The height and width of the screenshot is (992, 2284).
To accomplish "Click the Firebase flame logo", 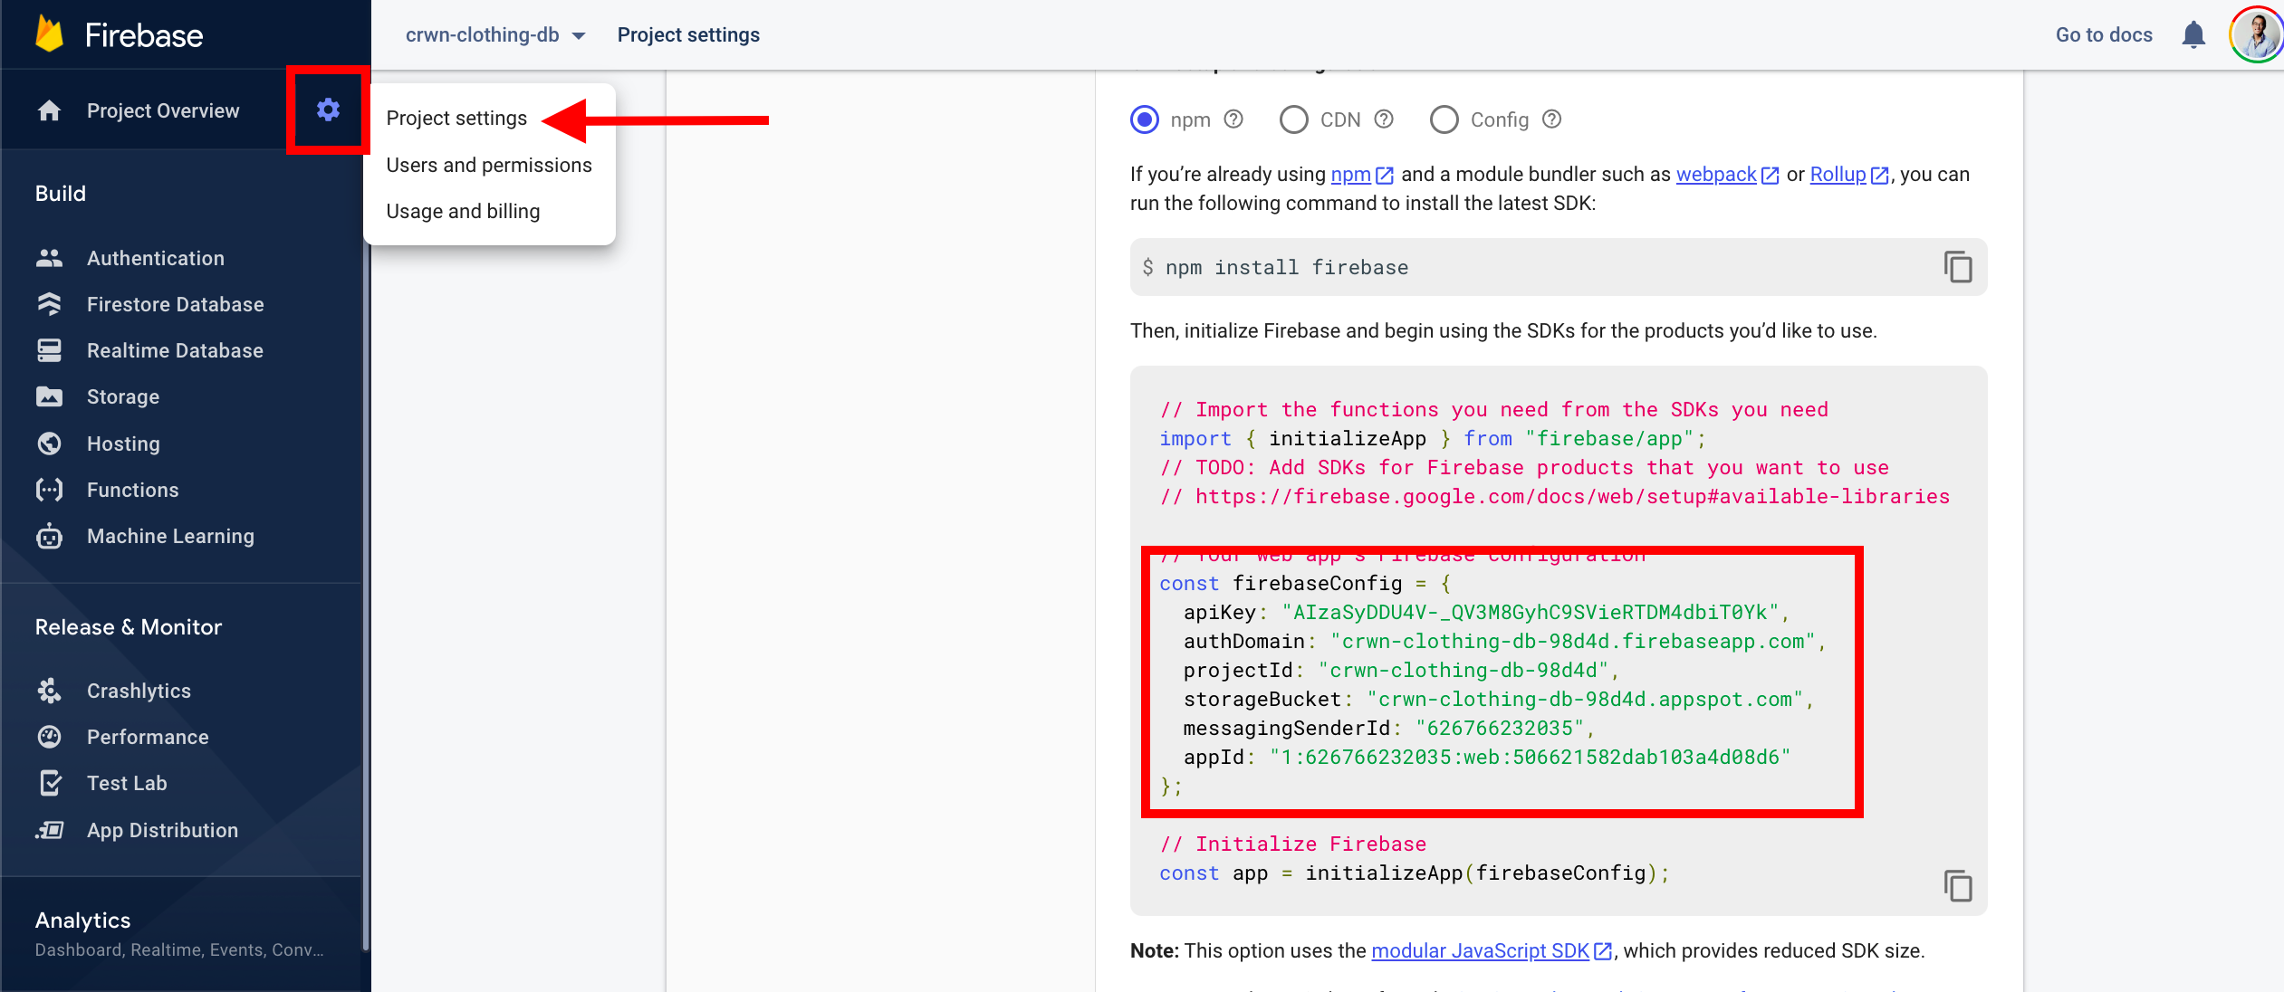I will [49, 34].
